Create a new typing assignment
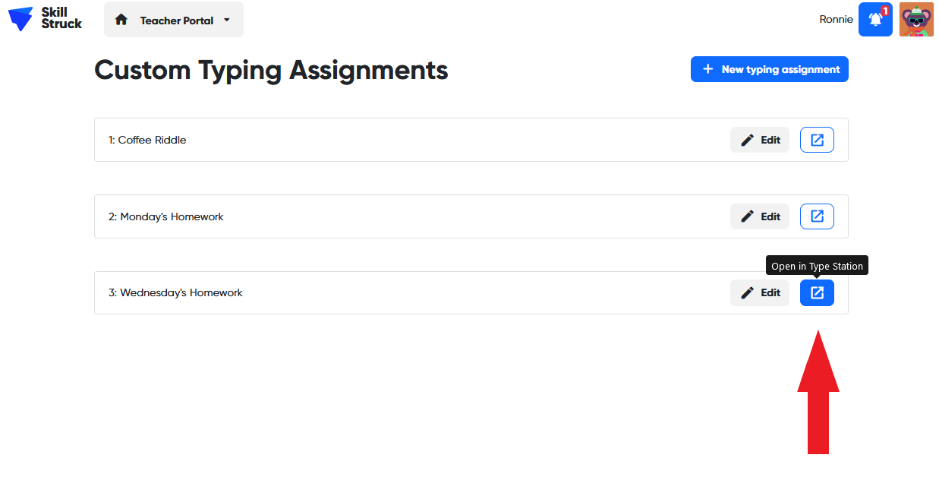 (769, 69)
